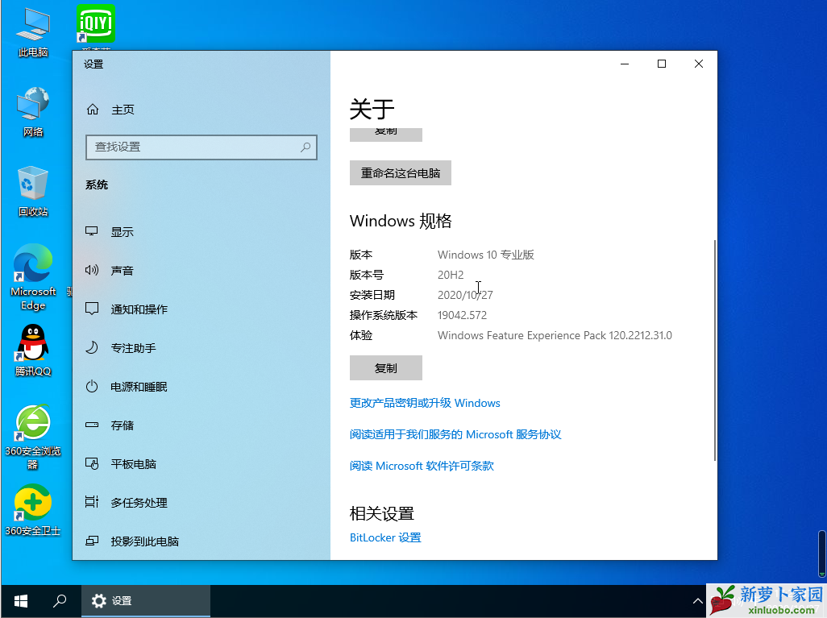827x618 pixels.
Task: Show hidden tray icons chevron
Action: (x=697, y=600)
